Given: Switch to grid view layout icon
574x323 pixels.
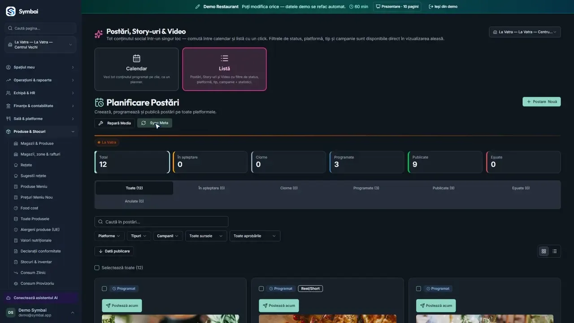Looking at the screenshot, I should [544, 251].
